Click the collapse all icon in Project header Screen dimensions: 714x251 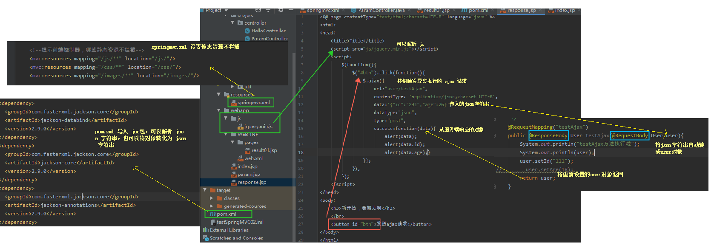(268, 10)
